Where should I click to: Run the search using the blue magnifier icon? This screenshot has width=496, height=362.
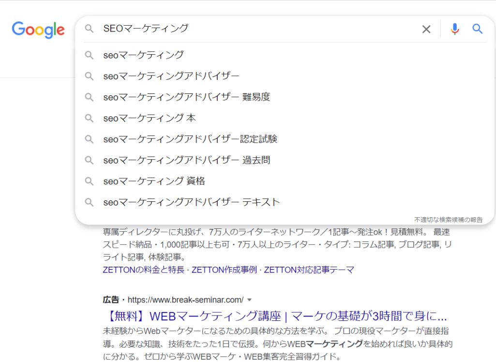477,29
